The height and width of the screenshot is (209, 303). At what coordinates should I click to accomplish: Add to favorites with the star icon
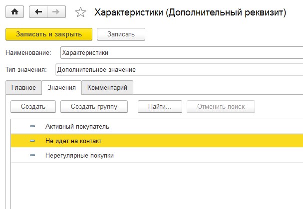tap(80, 12)
